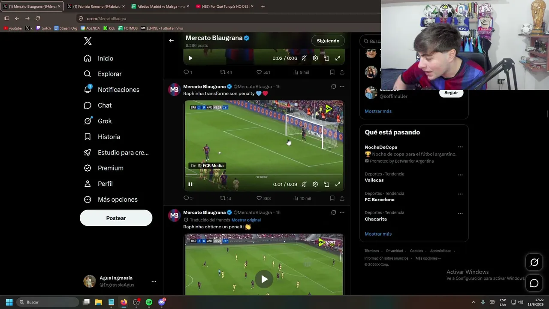Bookmark the post with 551 likes

tap(332, 72)
